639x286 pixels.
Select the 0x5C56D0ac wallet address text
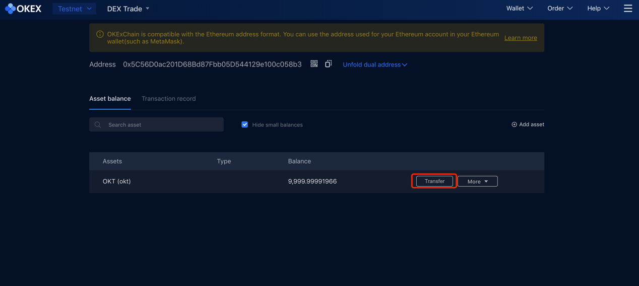212,64
